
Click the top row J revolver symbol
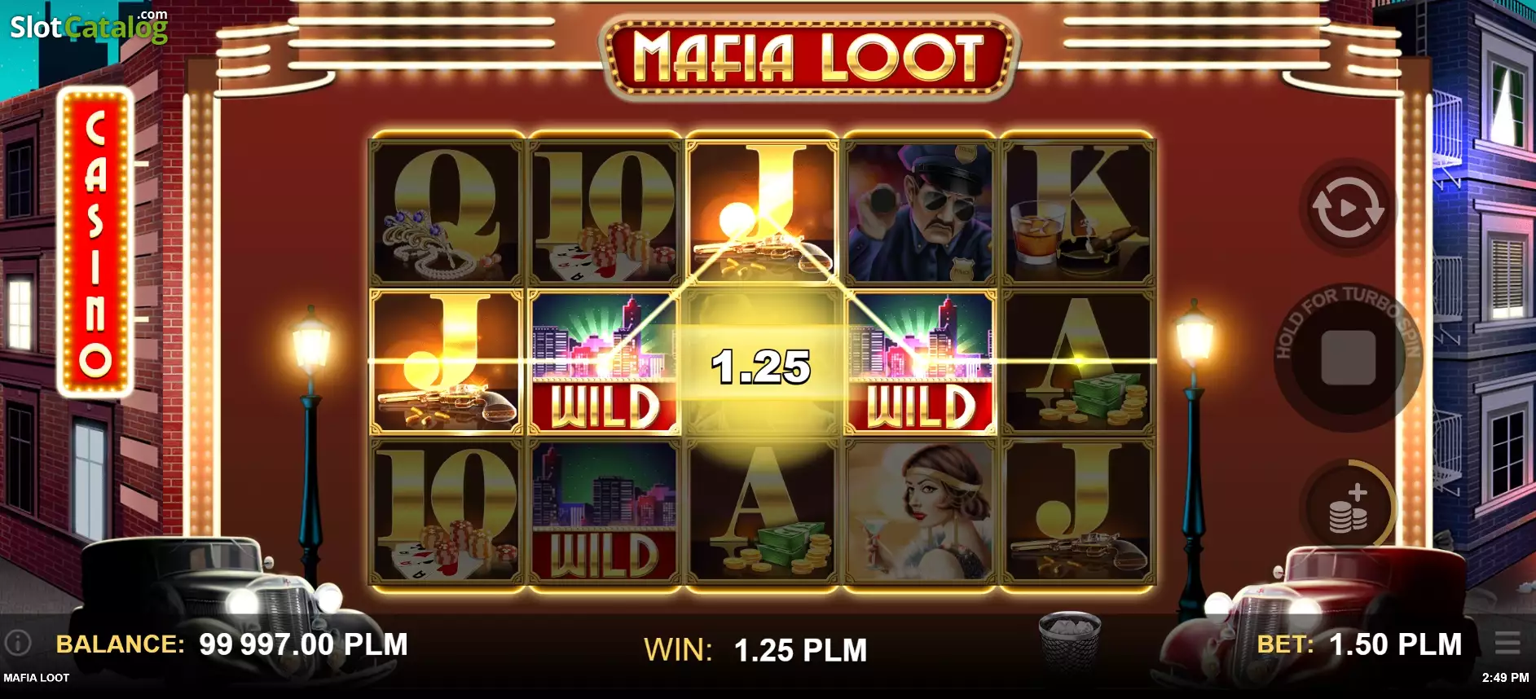(x=762, y=213)
